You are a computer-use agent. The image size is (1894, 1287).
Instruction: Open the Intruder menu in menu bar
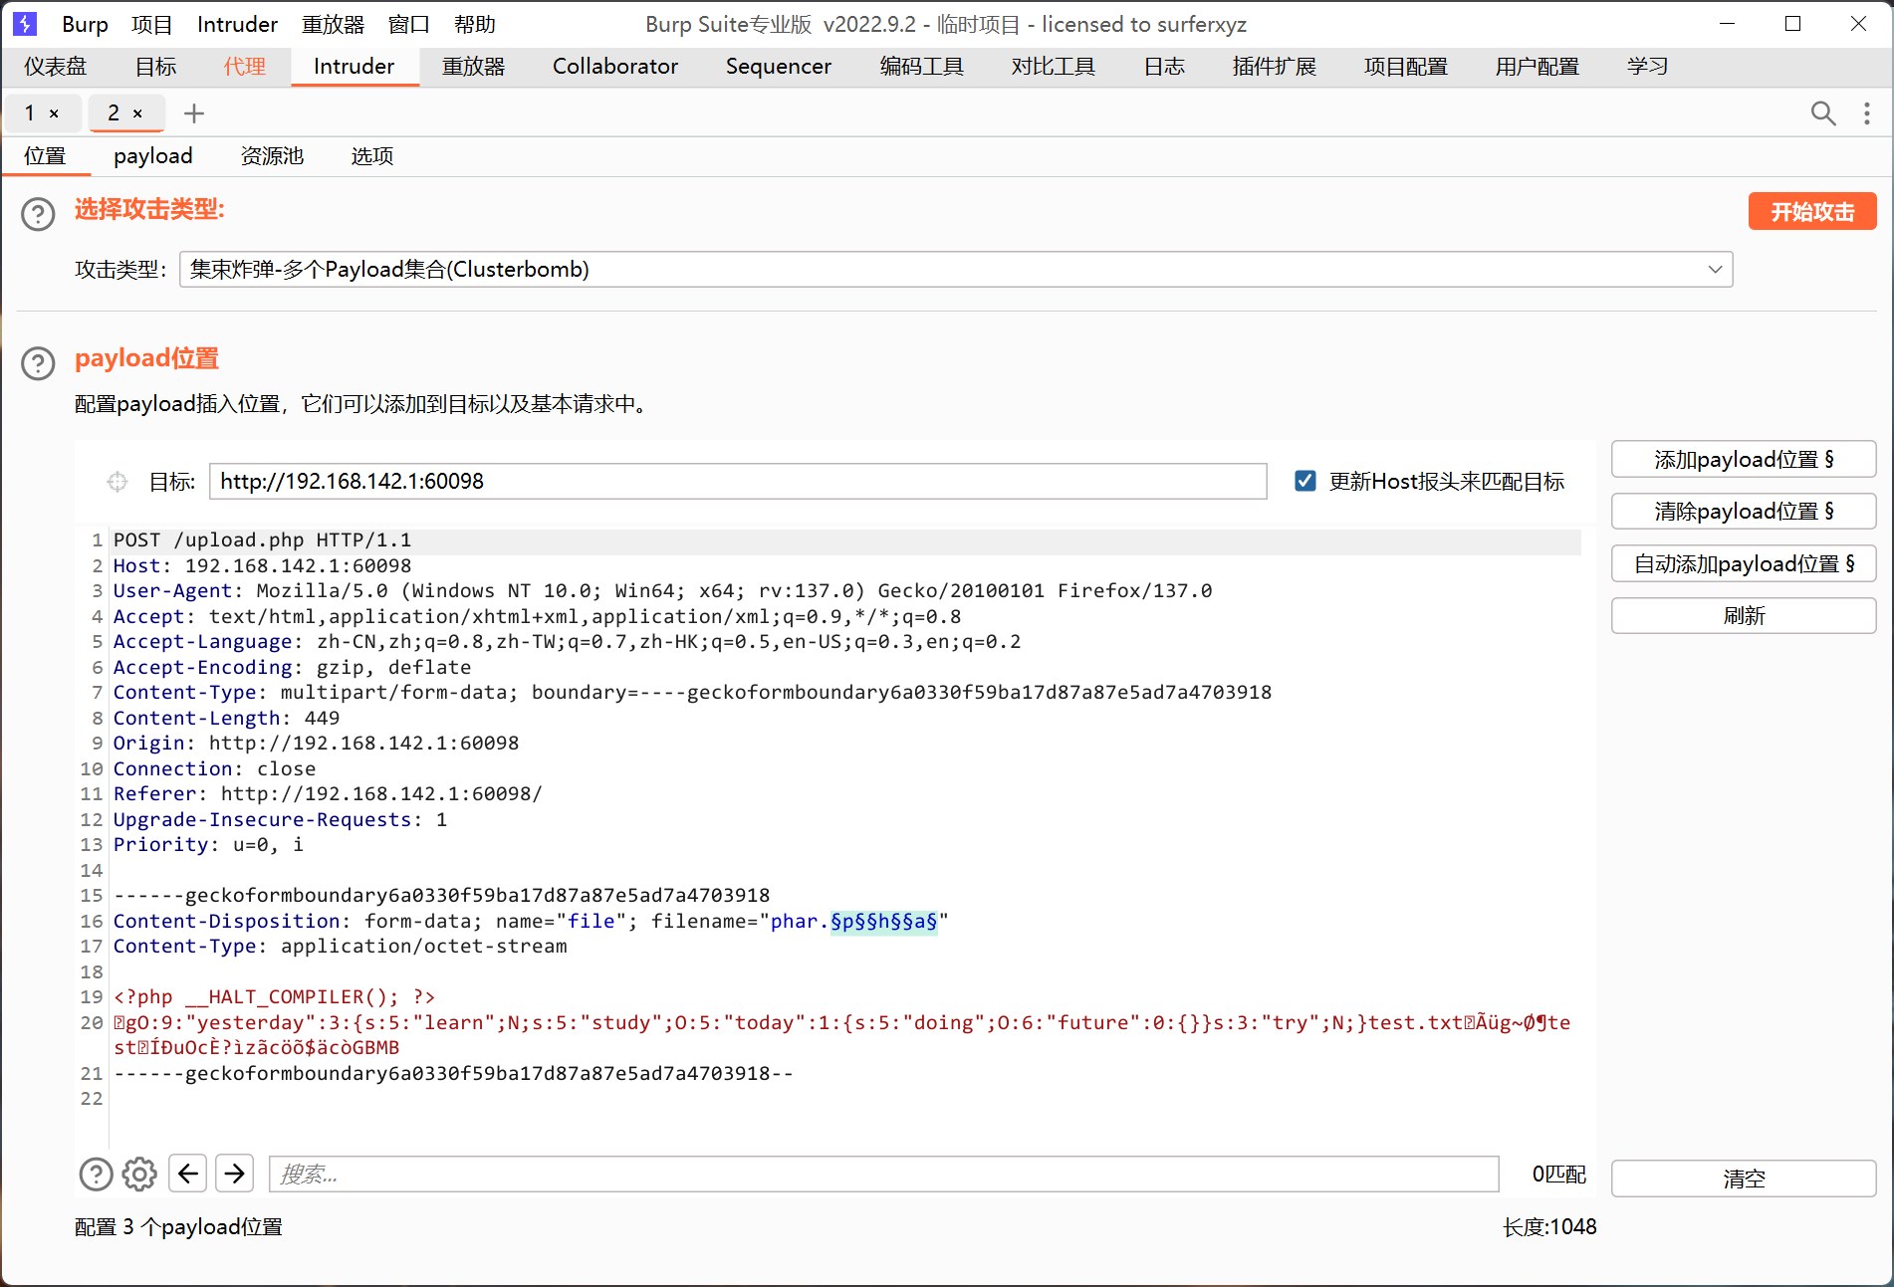237,24
